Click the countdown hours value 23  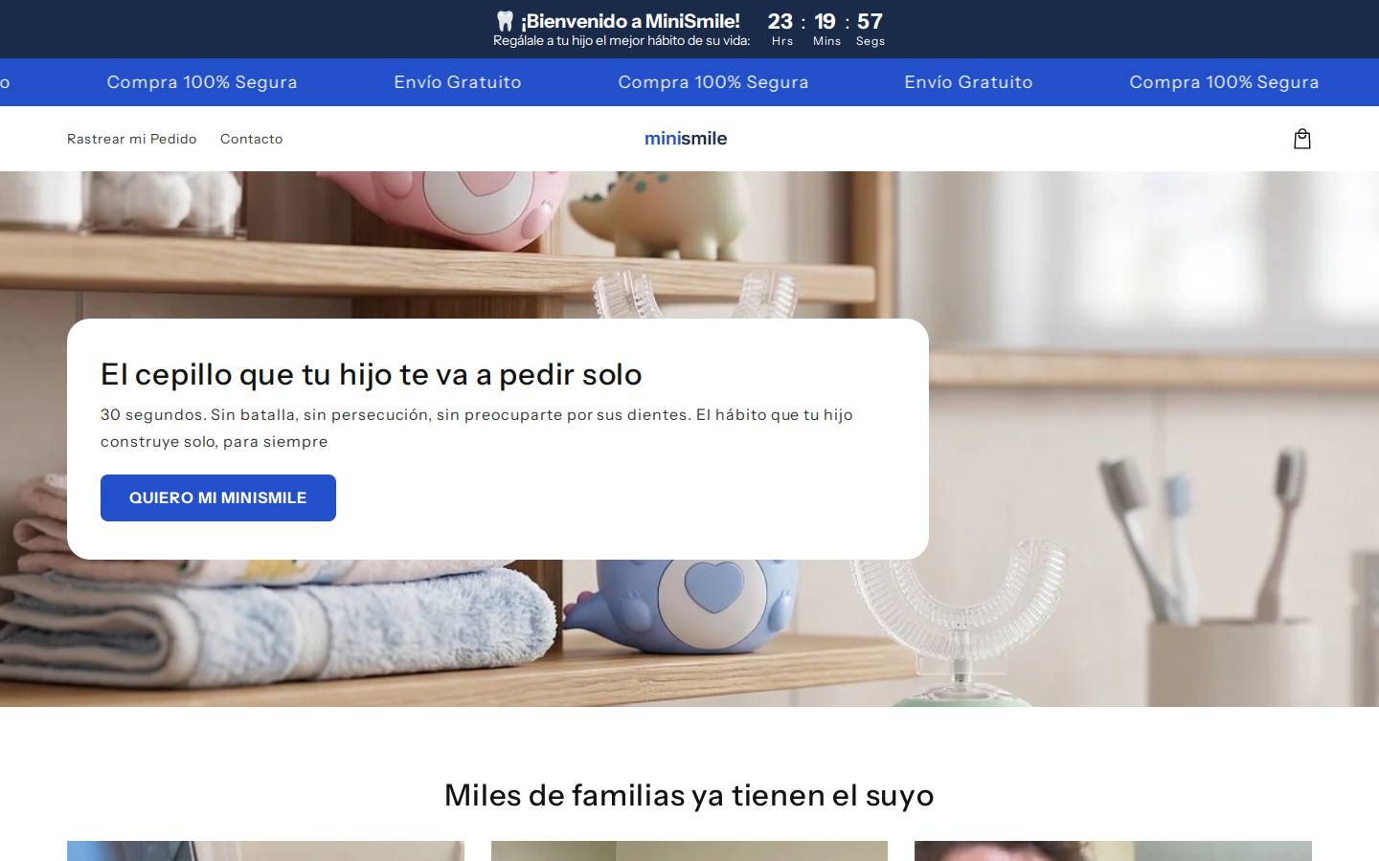(780, 21)
